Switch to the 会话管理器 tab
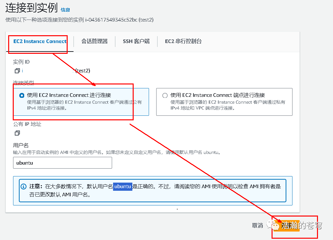 point(94,41)
